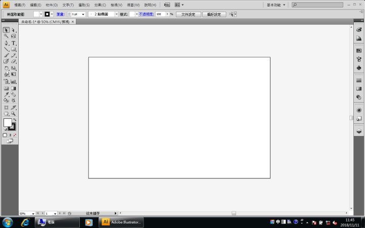The image size is (365, 228).
Task: Select the Eyedropper tool
Action: click(7, 94)
